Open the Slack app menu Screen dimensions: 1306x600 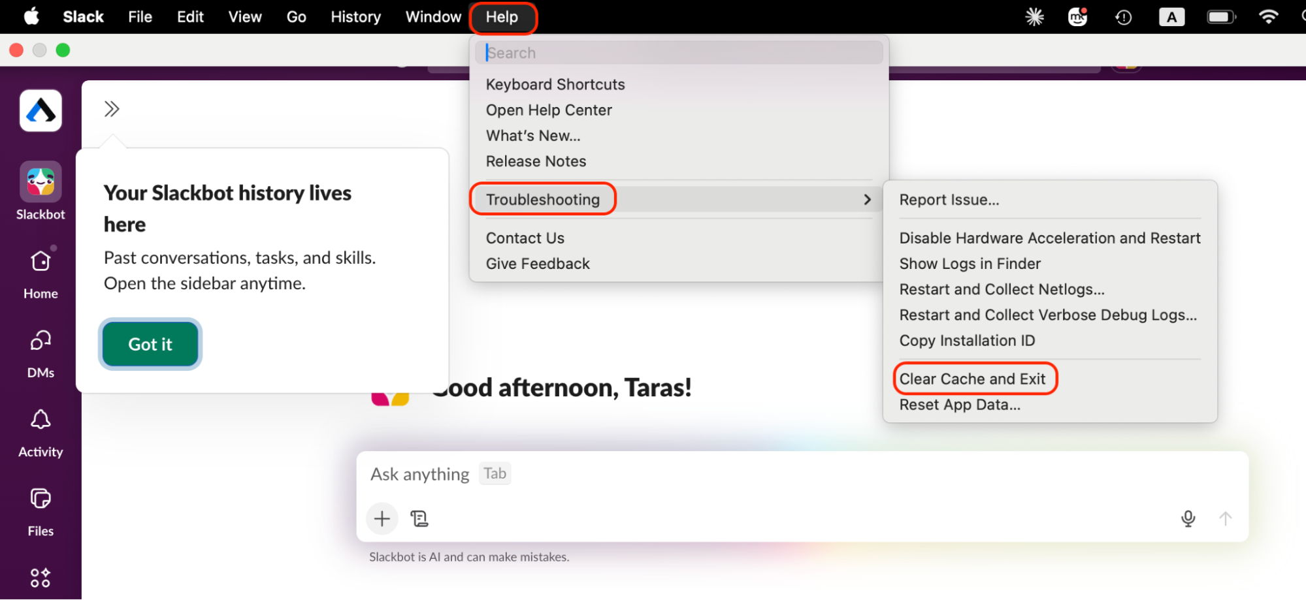[83, 17]
